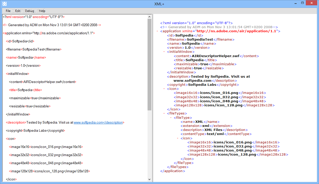The image size is (319, 184).
Task: Click the image48x48 line in editor
Action: pos(46,163)
